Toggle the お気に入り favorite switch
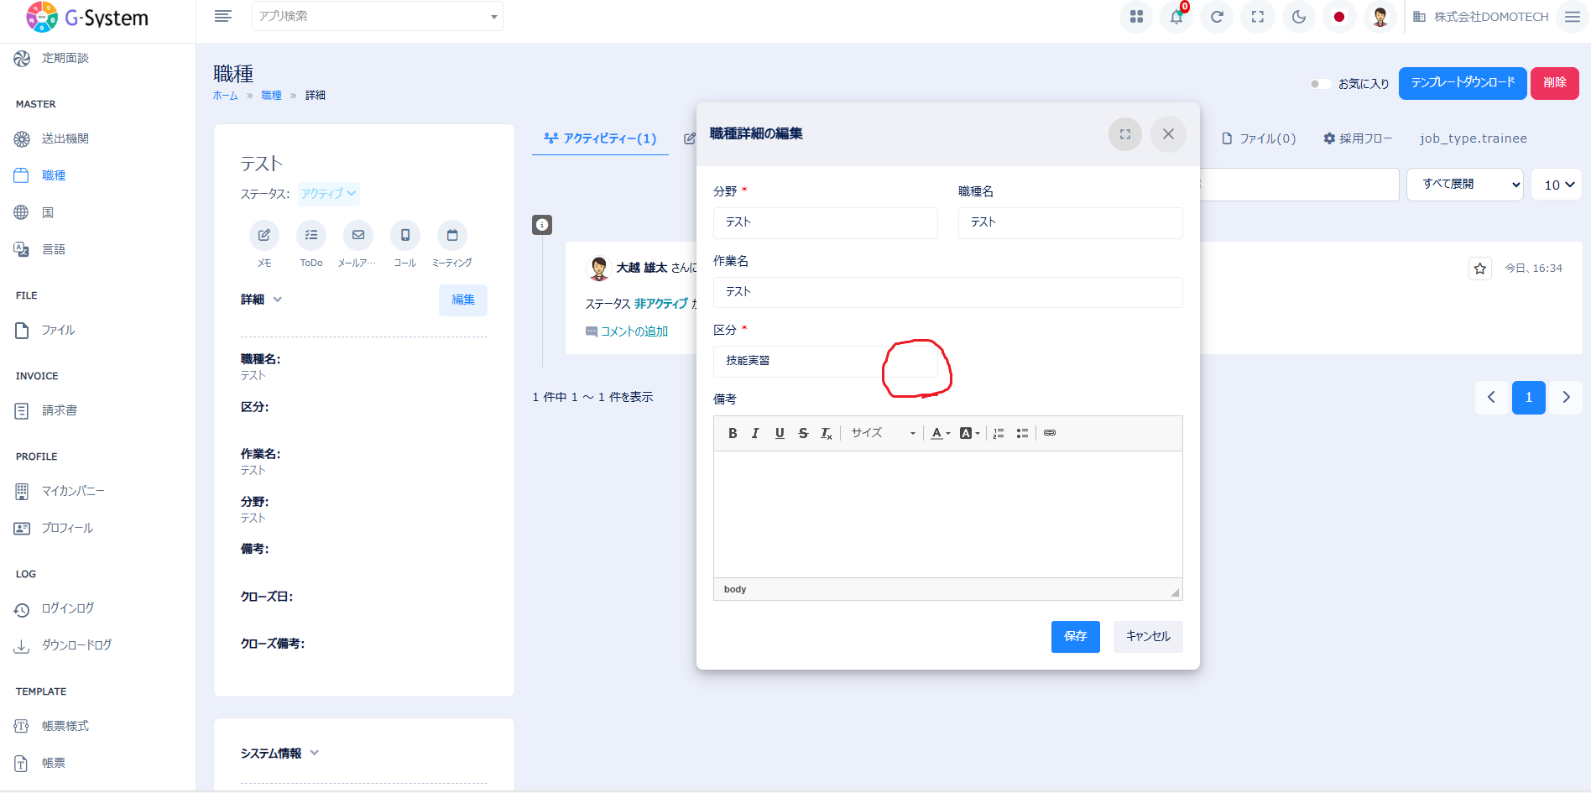Viewport: 1591px width, 793px height. [1320, 84]
